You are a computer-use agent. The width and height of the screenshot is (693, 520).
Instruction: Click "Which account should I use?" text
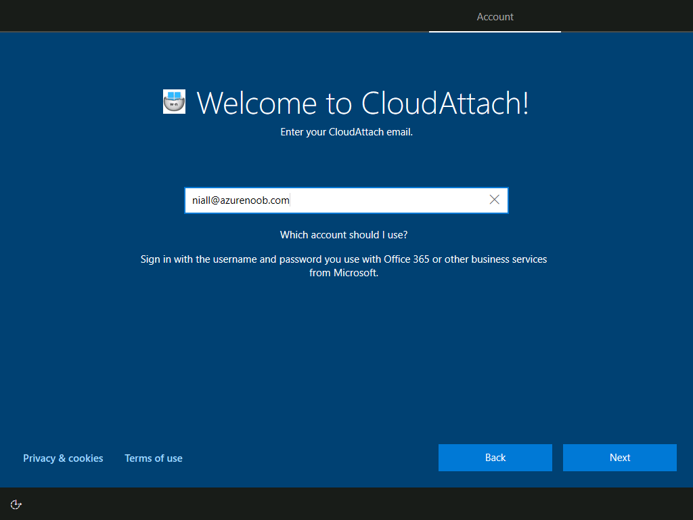(x=344, y=235)
